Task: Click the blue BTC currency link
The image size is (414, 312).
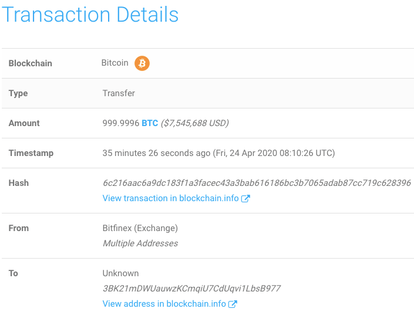Action: coord(150,123)
